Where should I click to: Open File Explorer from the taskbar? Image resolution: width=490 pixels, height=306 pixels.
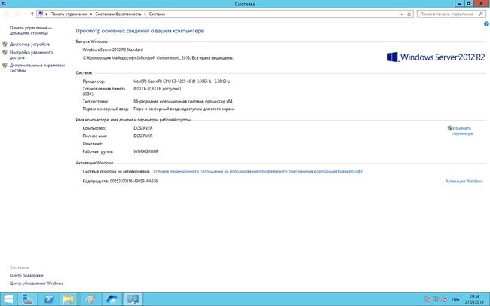tap(69, 299)
